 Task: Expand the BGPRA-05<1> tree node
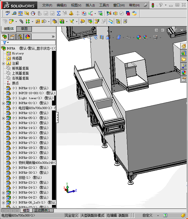coord(4,118)
